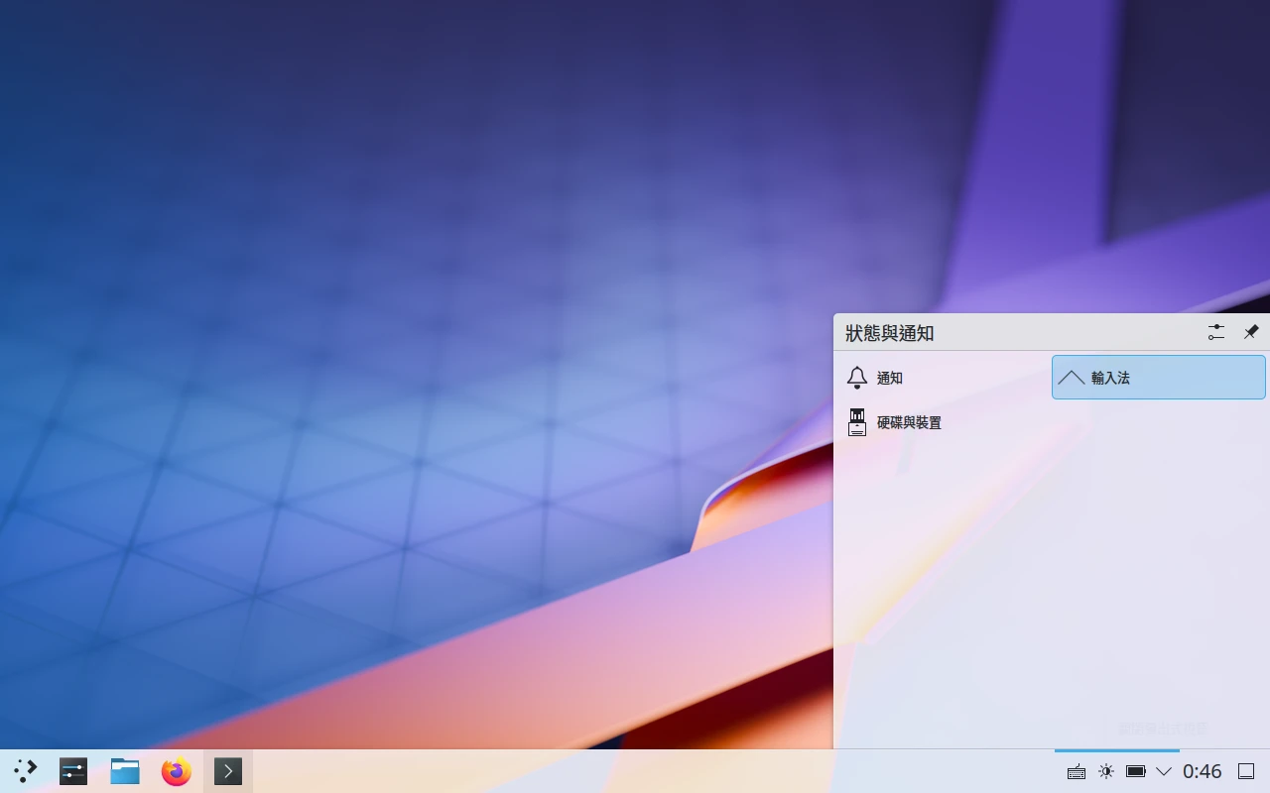Click the keyboard tray icon
The image size is (1270, 793).
pyautogui.click(x=1077, y=772)
